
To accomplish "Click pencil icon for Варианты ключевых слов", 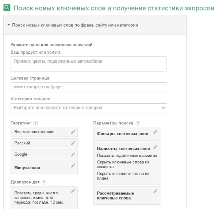I will click(x=155, y=147).
